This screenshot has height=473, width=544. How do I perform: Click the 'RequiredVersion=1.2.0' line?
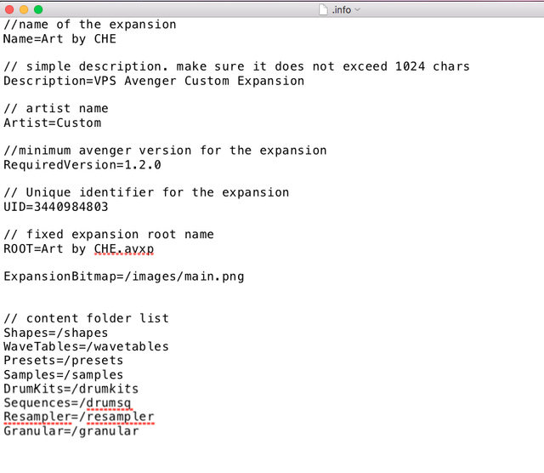pos(82,164)
